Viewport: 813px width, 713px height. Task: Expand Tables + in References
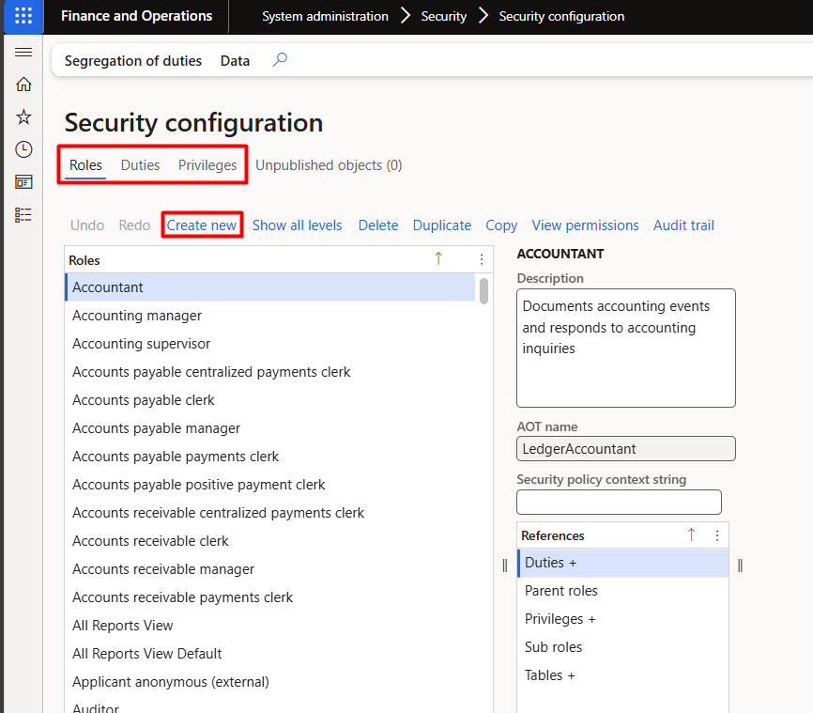coord(622,675)
